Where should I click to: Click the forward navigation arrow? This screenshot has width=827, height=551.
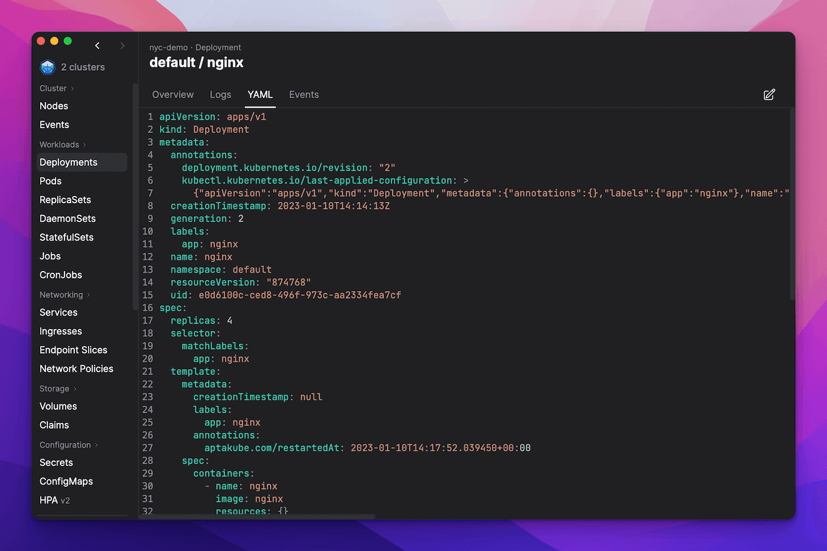point(122,45)
